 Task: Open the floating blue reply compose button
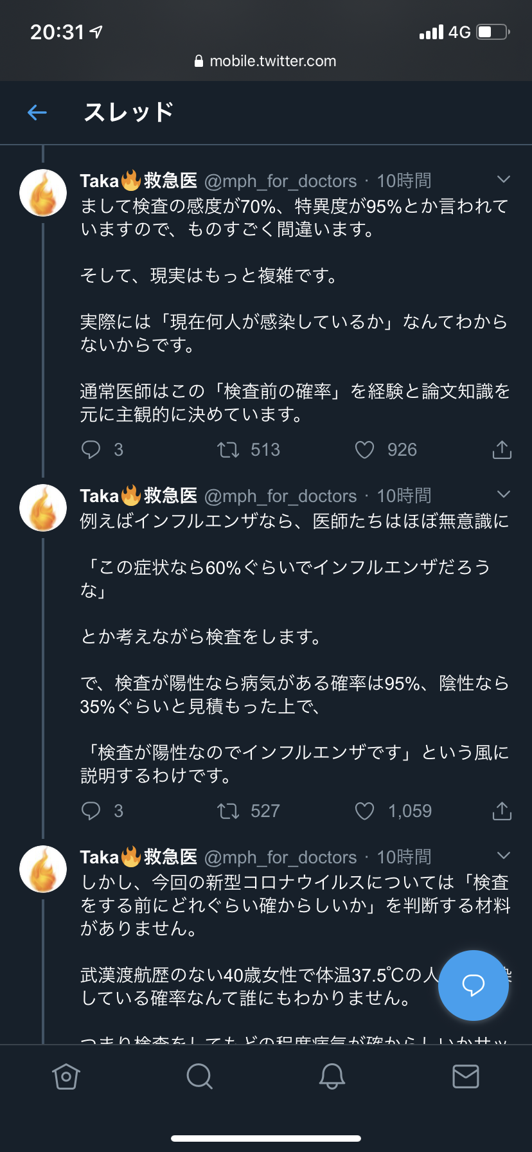(x=473, y=985)
